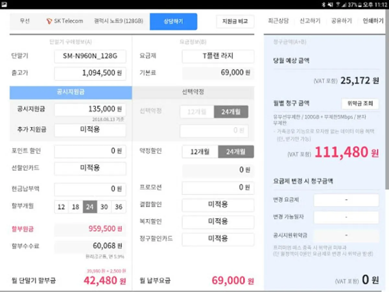Viewport: 389px width, 292px height.
Task: Tap the 출고가 1,094,500 원 field
Action: [x=90, y=73]
